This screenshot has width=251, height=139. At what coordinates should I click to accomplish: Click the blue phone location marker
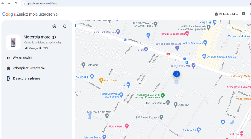click(x=177, y=74)
